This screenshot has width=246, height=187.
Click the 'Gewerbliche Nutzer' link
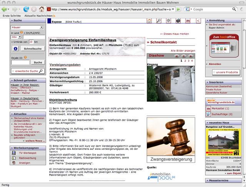pos(216,93)
